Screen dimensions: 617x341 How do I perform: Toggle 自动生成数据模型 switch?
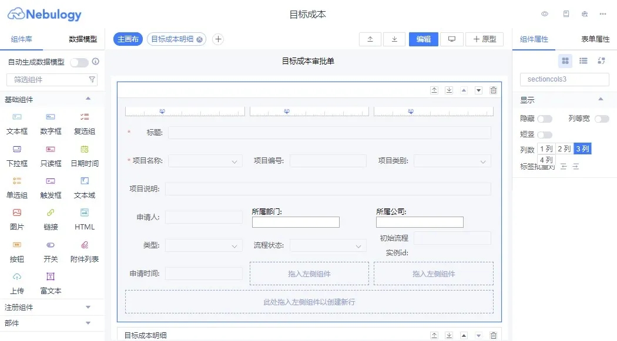(x=79, y=62)
